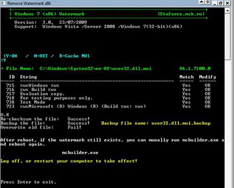Click the OK modify value for row 738

208,102
